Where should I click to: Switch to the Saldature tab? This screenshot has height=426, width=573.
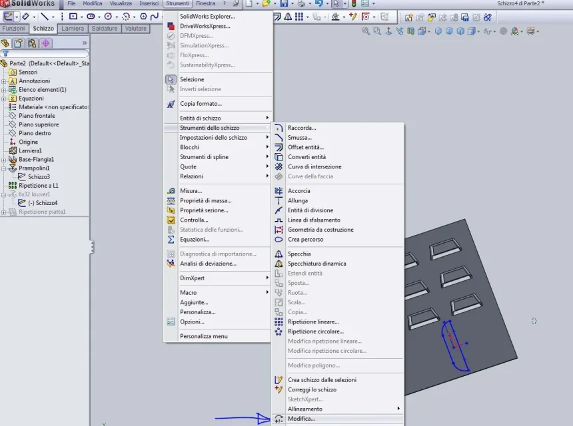pyautogui.click(x=105, y=29)
